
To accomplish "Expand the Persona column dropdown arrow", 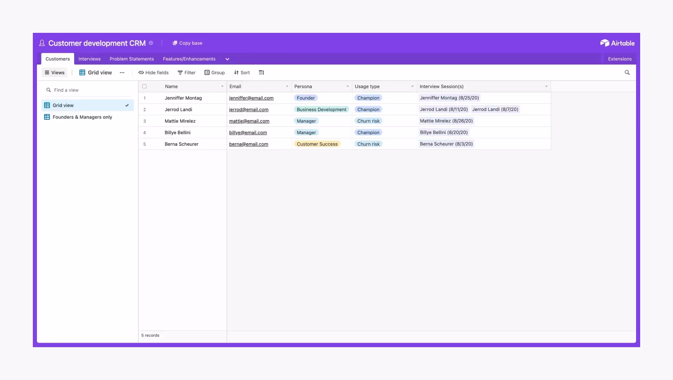I will (348, 87).
